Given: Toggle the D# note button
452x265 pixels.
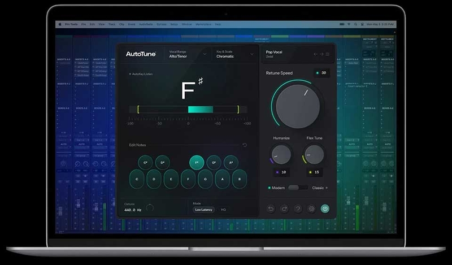Looking at the screenshot, I should [162, 163].
